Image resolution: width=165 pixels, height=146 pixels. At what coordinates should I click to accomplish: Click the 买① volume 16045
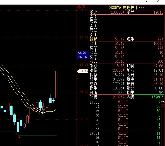coord(158,43)
